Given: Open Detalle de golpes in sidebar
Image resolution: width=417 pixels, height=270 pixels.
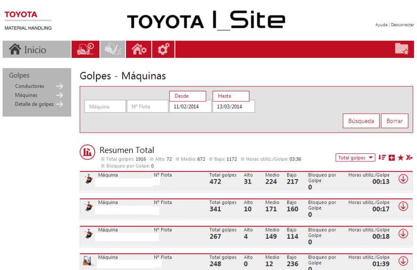Looking at the screenshot, I should 34,104.
